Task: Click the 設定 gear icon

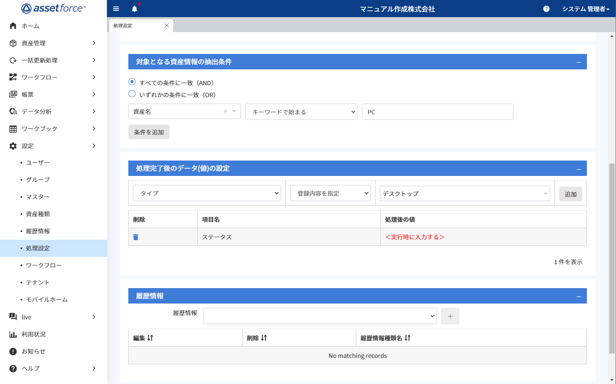Action: (13, 146)
